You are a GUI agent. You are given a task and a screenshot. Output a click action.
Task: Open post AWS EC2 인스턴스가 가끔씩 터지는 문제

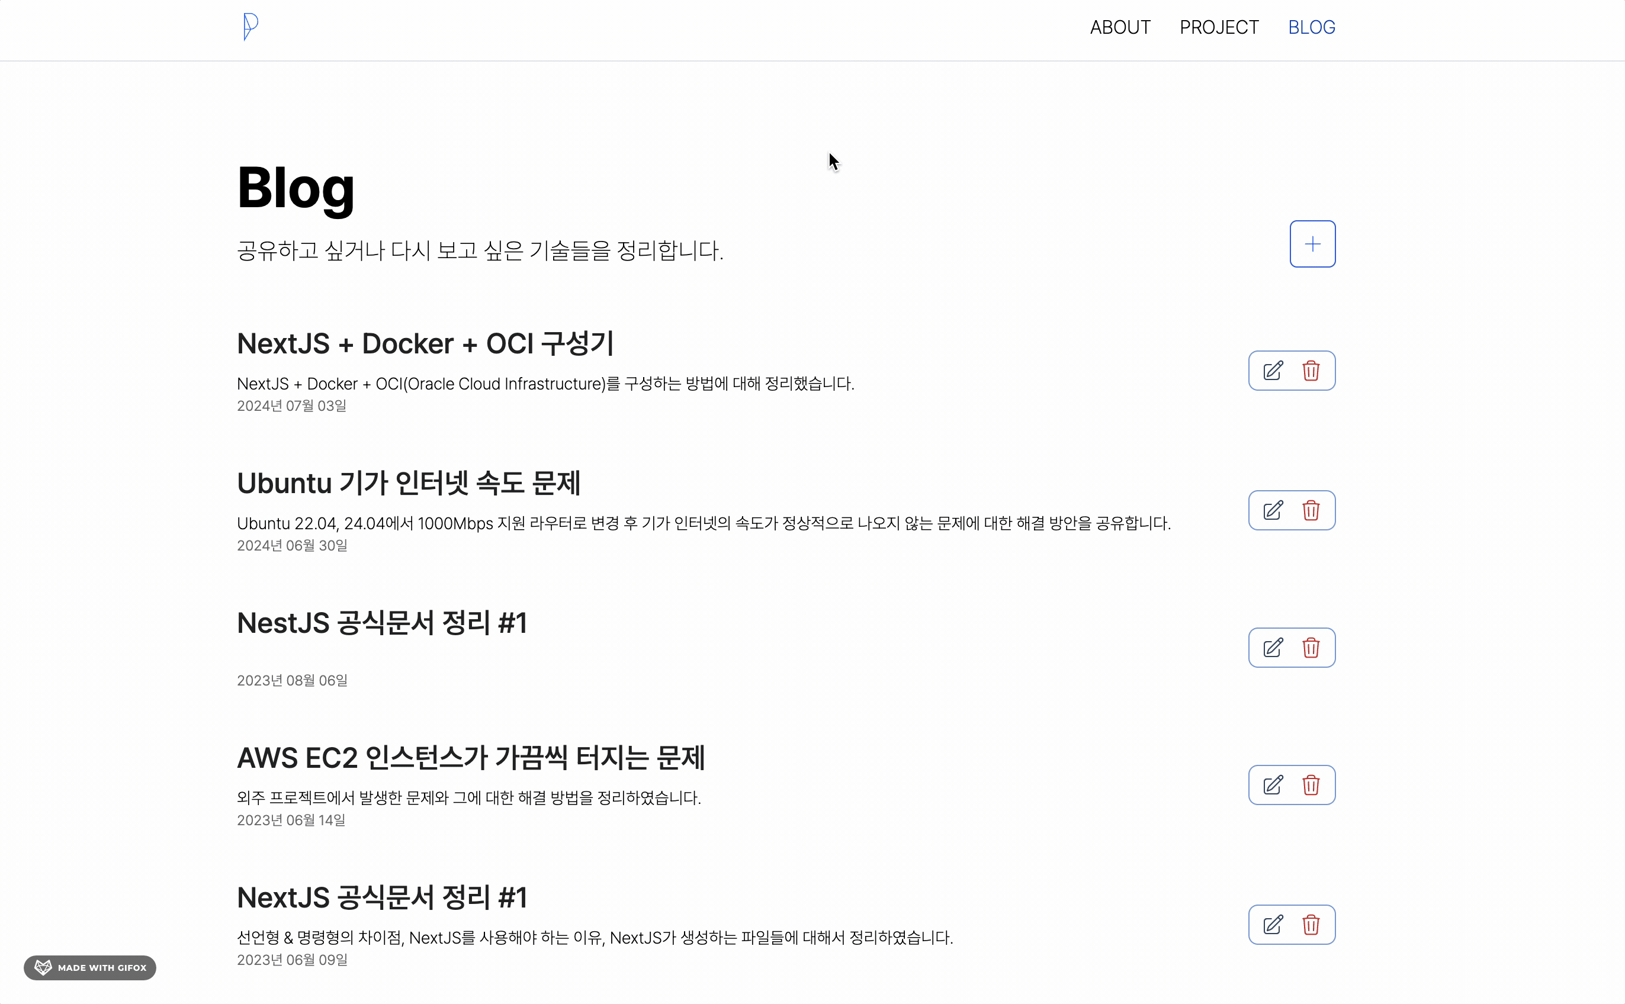(x=471, y=758)
